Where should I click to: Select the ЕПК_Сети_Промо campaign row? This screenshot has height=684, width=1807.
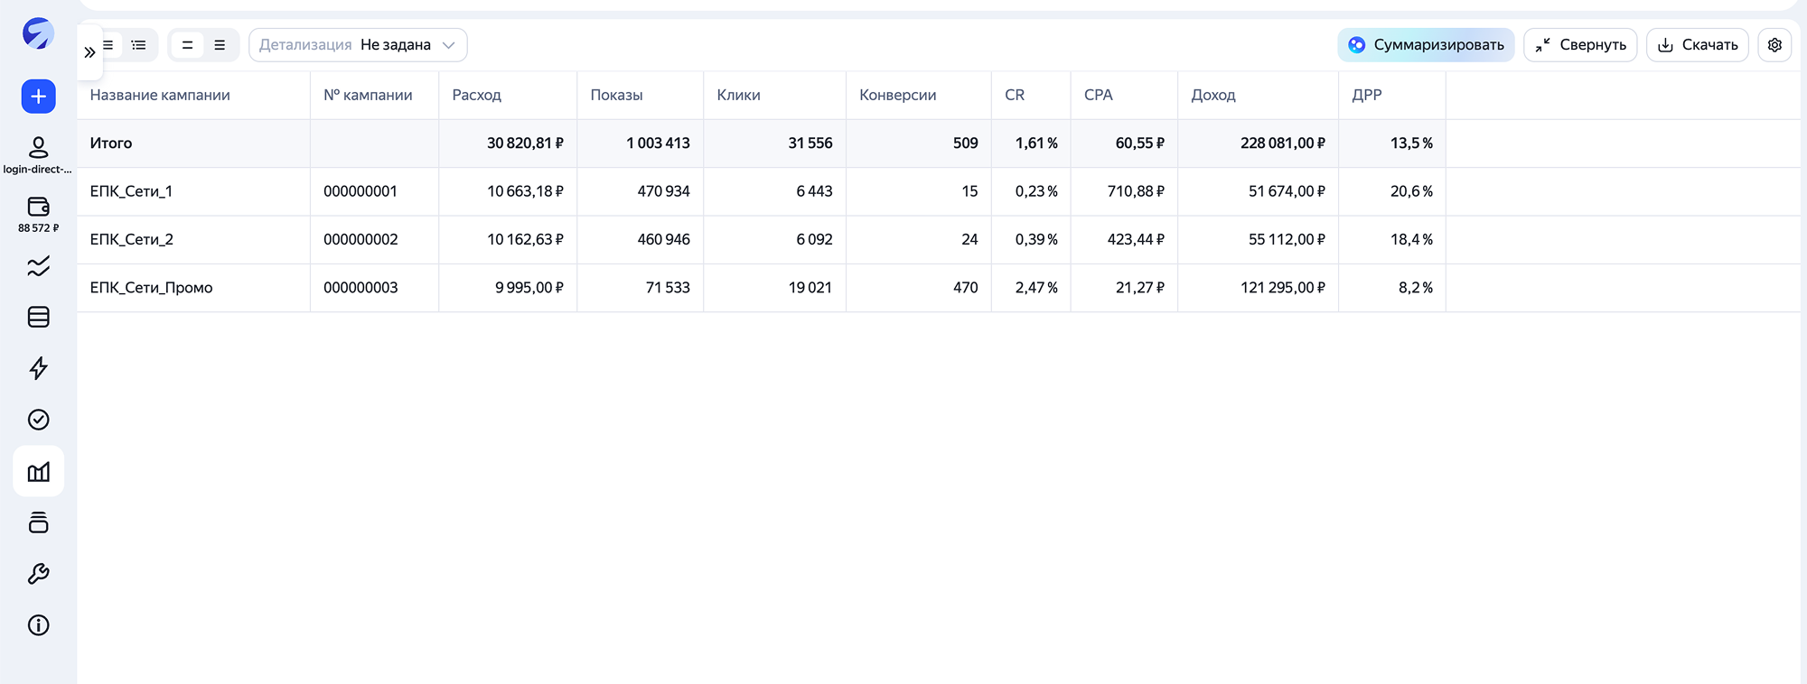939,288
